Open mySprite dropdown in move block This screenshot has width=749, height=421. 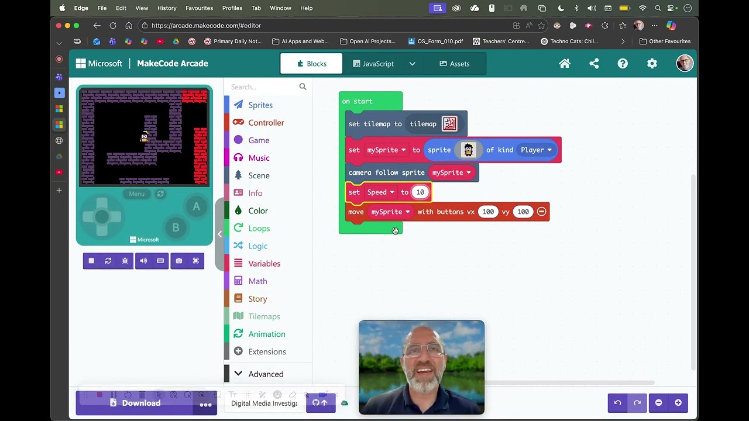390,212
